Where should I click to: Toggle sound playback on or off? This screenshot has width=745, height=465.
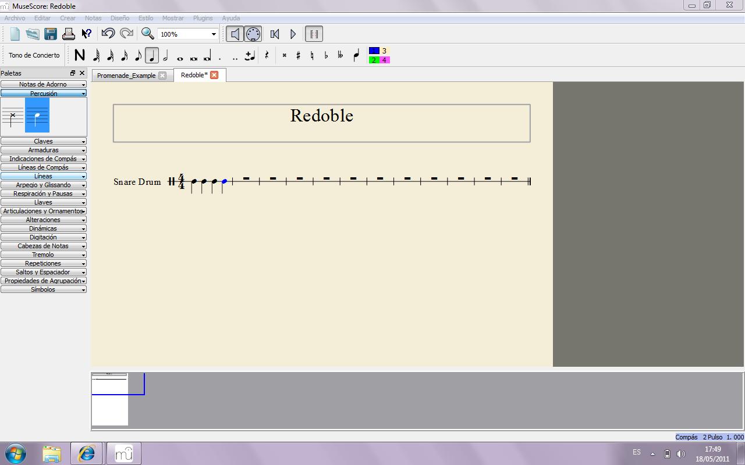235,34
